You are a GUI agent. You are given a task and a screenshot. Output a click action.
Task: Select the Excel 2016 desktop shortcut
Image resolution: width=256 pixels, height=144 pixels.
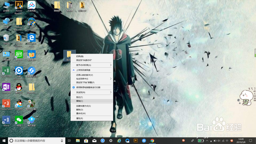[x=6, y=72]
